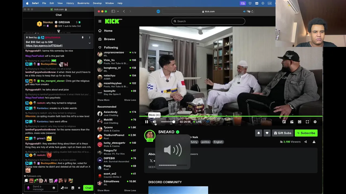Pause the live stream video

[147, 122]
